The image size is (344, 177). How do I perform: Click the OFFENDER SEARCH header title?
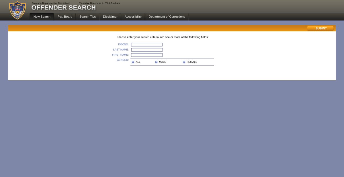[63, 8]
